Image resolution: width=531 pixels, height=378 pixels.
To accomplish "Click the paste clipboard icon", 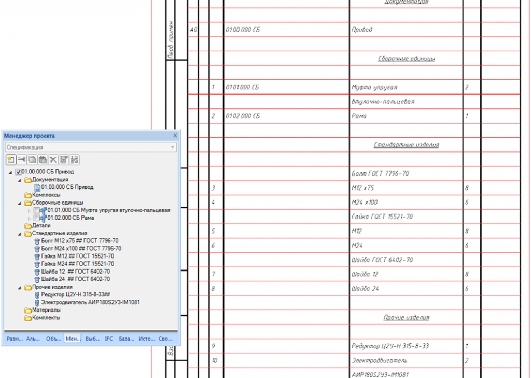I will [43, 160].
